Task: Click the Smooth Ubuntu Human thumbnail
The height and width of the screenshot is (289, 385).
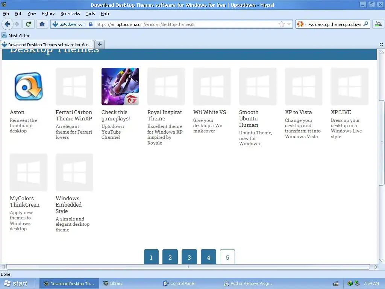Action: click(x=258, y=87)
